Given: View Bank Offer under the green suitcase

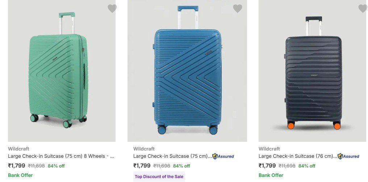Looking at the screenshot, I should coord(20,175).
